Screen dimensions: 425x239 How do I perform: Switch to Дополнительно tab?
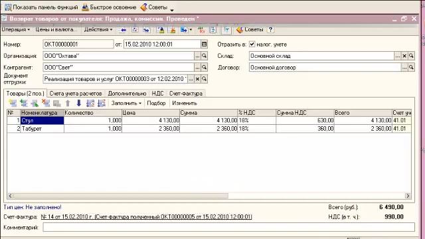(x=127, y=93)
